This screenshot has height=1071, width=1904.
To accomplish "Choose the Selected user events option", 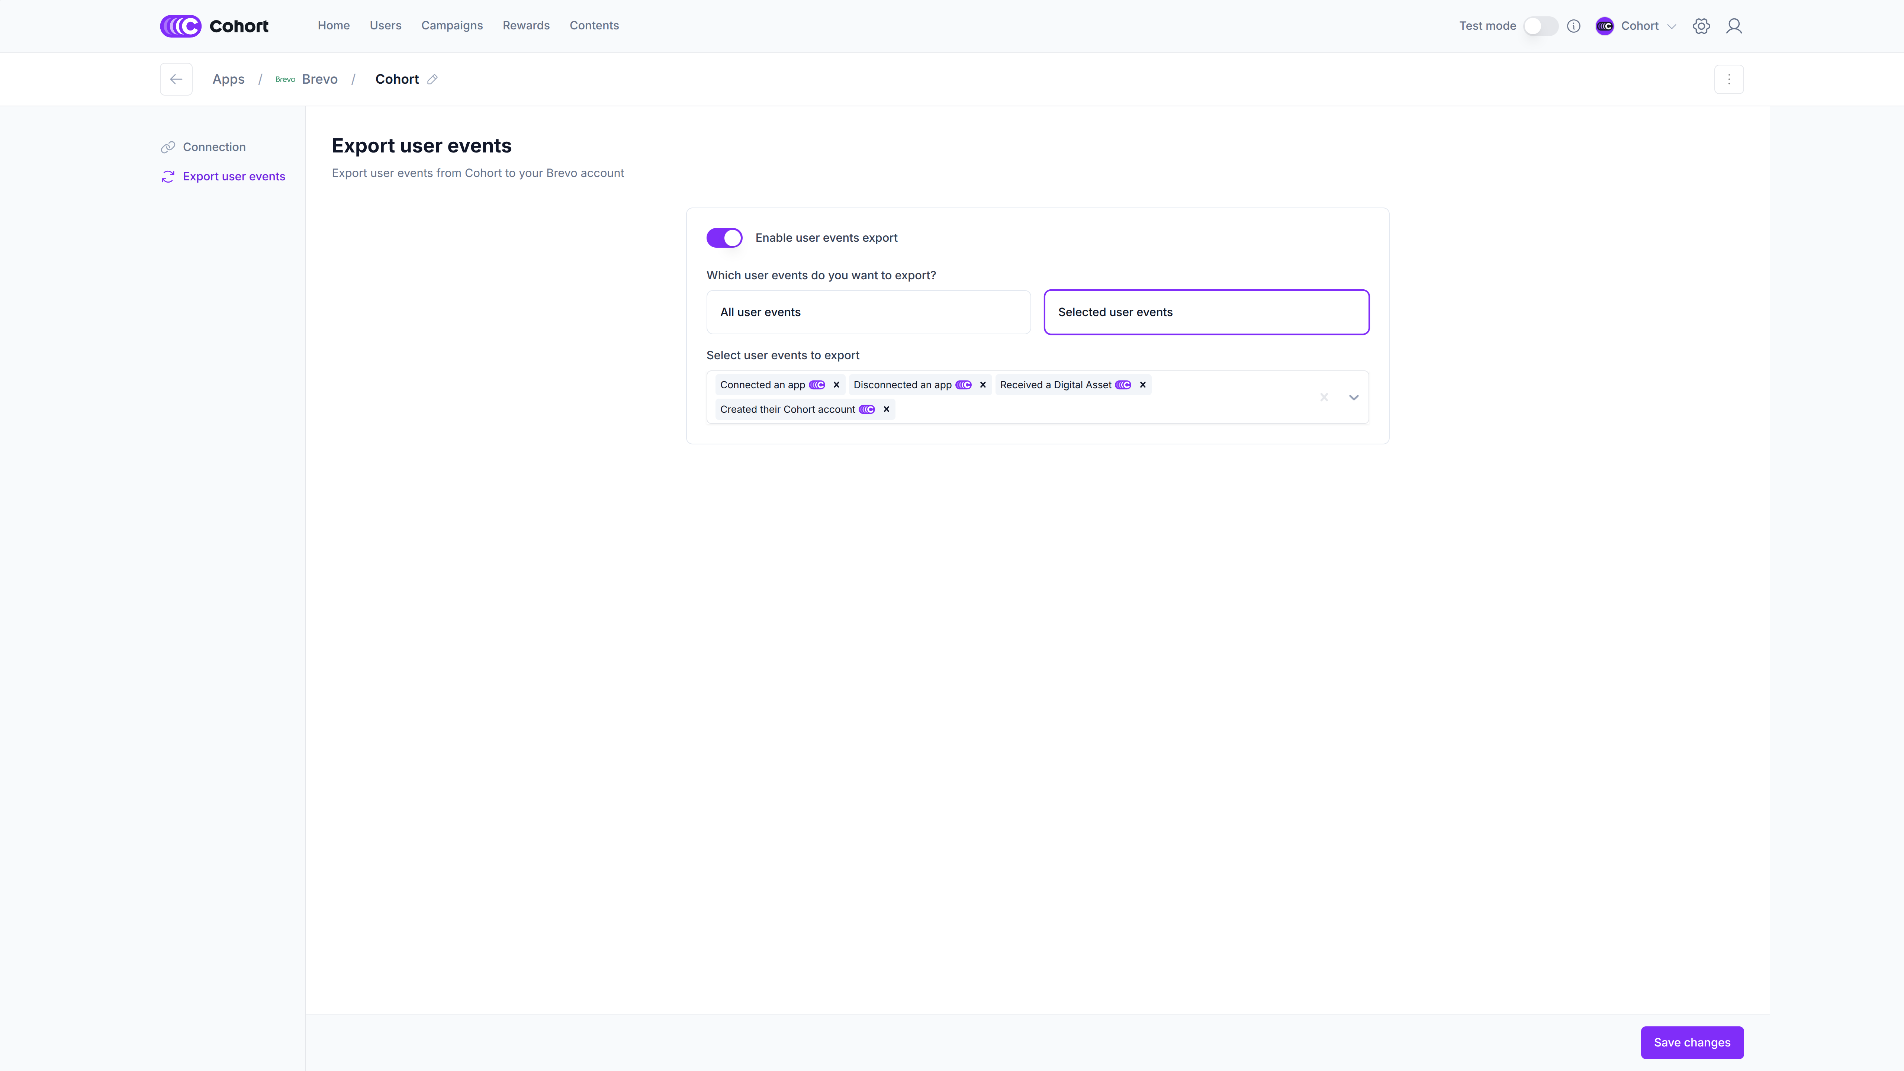I will [1206, 312].
